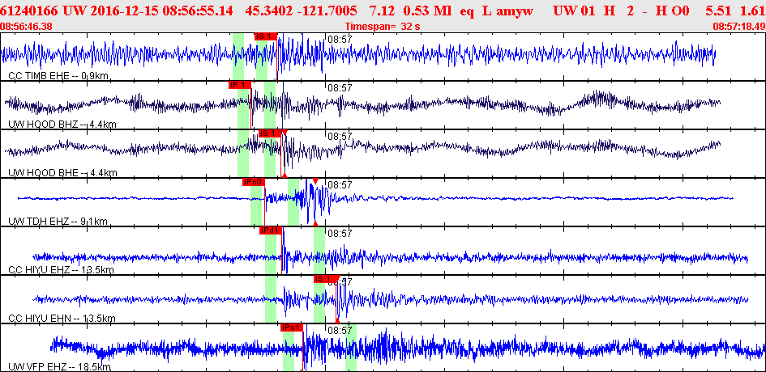The image size is (766, 372).
Task: Click the 'UW VFP EHZ -- 18.5km' channel label
Action: coord(60,366)
